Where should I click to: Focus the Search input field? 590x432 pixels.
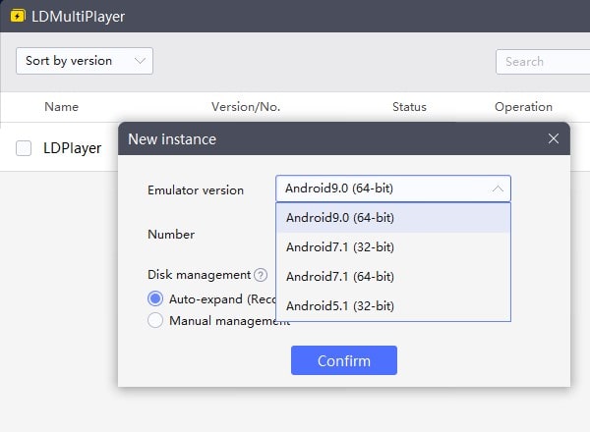(543, 62)
